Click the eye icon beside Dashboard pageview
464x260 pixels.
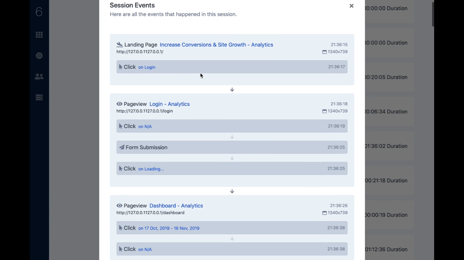point(119,205)
